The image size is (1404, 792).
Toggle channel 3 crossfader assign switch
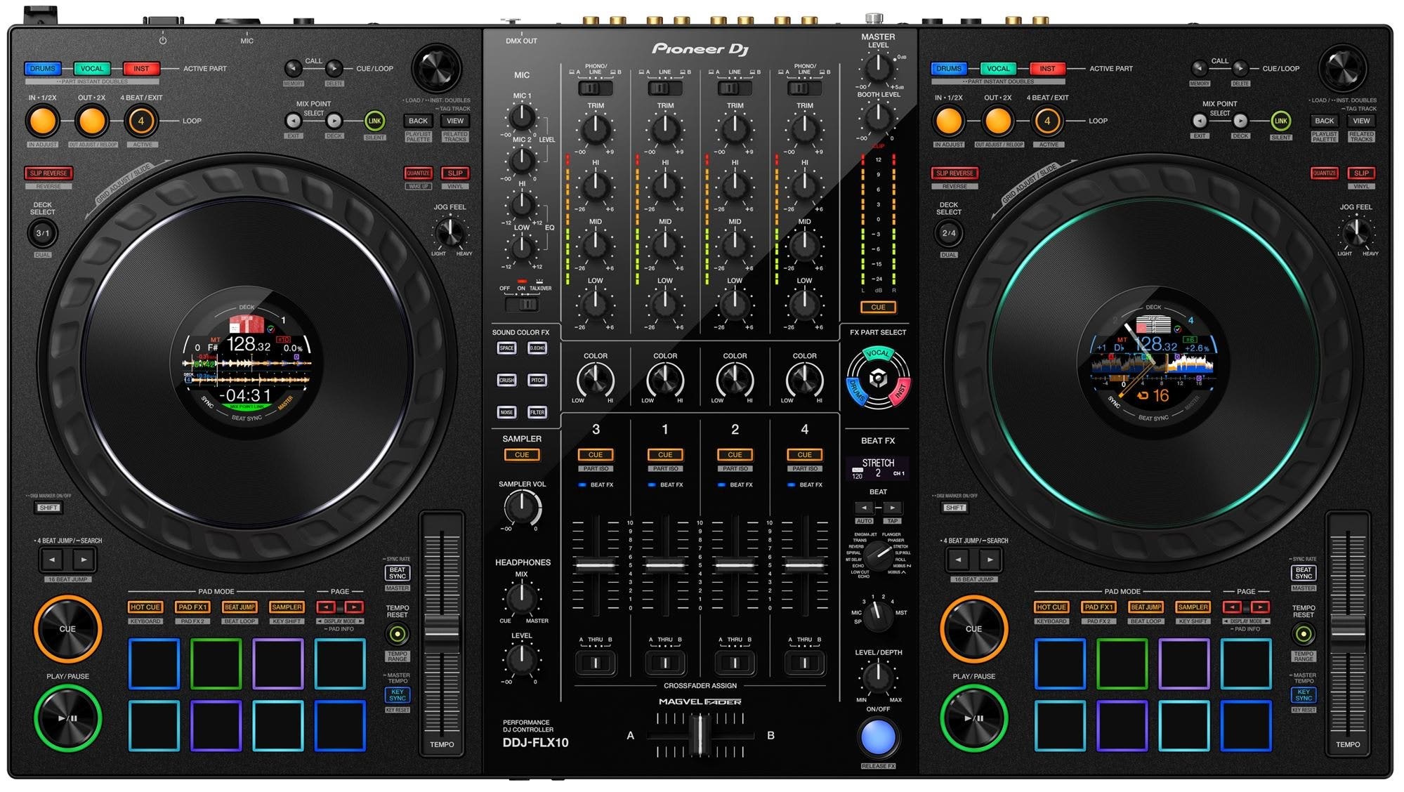[595, 663]
